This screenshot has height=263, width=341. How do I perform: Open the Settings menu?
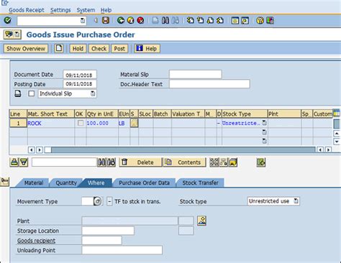(x=60, y=10)
